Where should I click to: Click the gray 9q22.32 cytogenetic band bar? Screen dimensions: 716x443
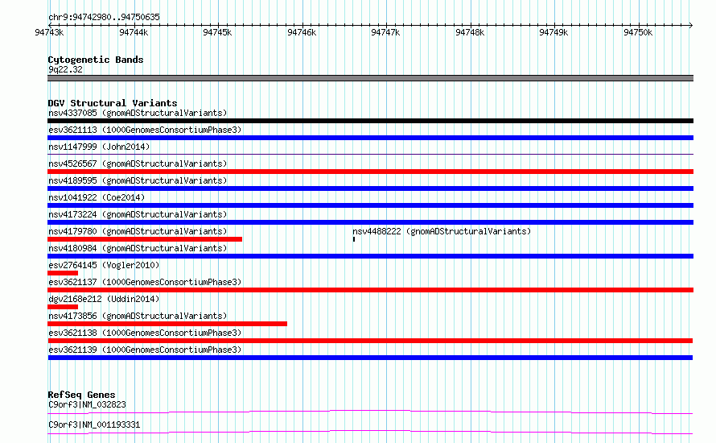click(370, 78)
